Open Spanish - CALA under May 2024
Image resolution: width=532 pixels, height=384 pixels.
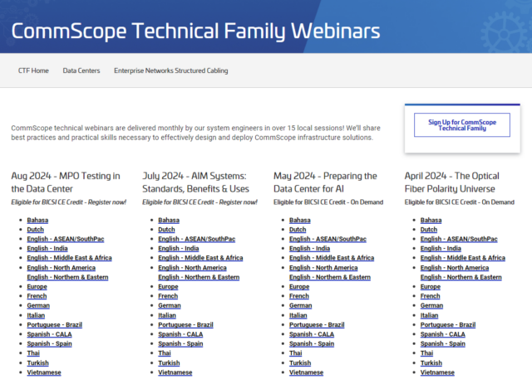click(312, 334)
